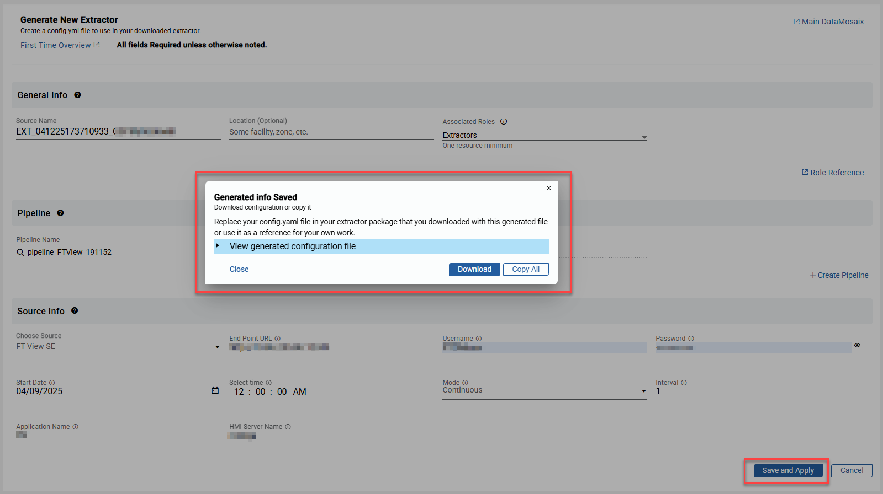Click the Close link in the dialog
The height and width of the screenshot is (494, 883).
(x=239, y=269)
